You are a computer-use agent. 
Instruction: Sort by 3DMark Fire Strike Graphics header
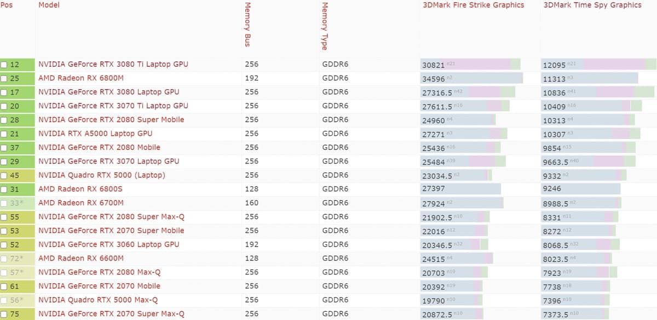coord(473,5)
